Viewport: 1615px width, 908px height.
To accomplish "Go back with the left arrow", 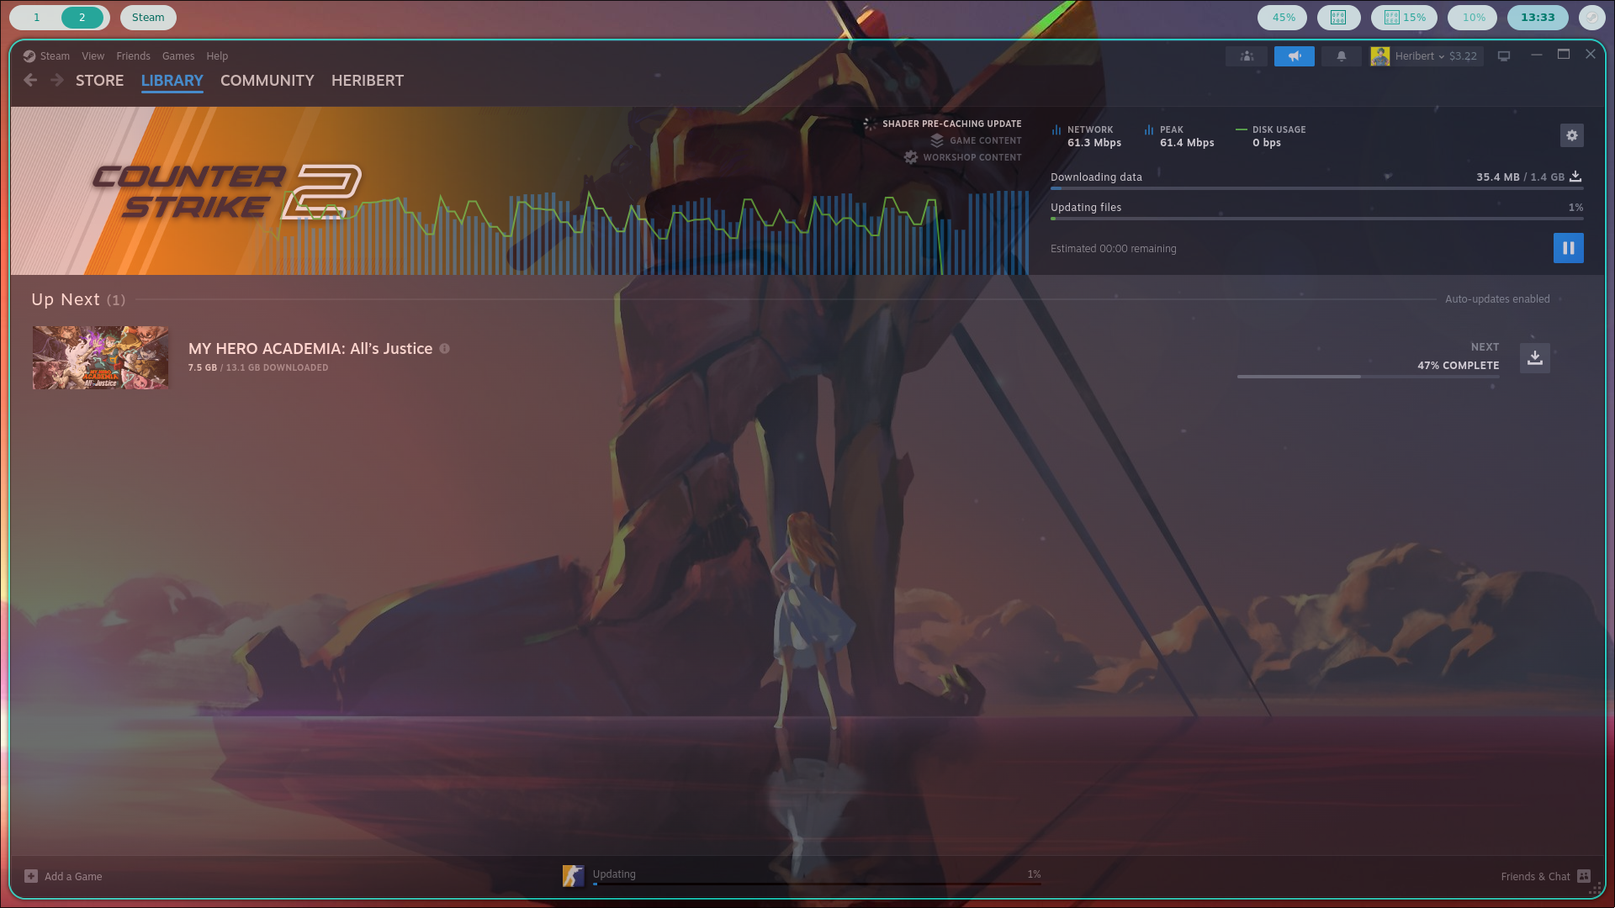I will click(x=30, y=80).
